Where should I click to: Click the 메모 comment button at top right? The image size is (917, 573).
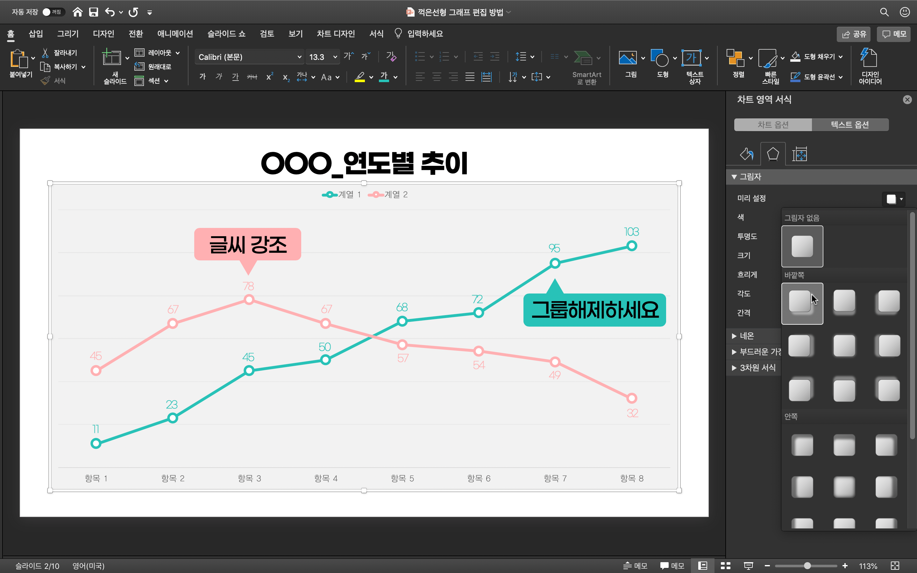[894, 34]
